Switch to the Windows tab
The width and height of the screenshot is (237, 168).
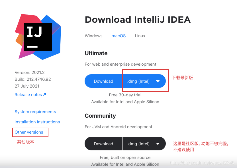coord(93,36)
